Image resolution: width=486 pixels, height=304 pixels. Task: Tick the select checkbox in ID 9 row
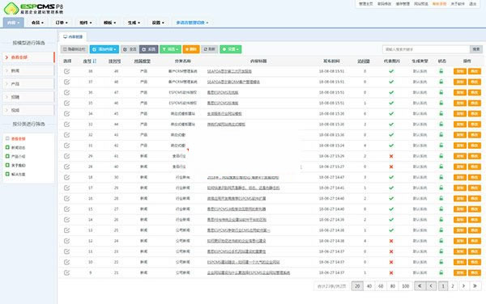point(67,272)
